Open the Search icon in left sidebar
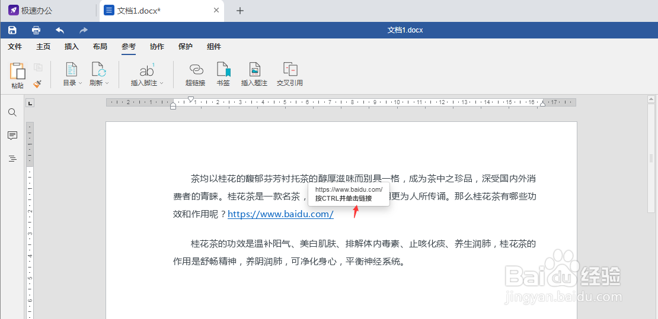Screen dimensions: 658x319 click(x=12, y=112)
